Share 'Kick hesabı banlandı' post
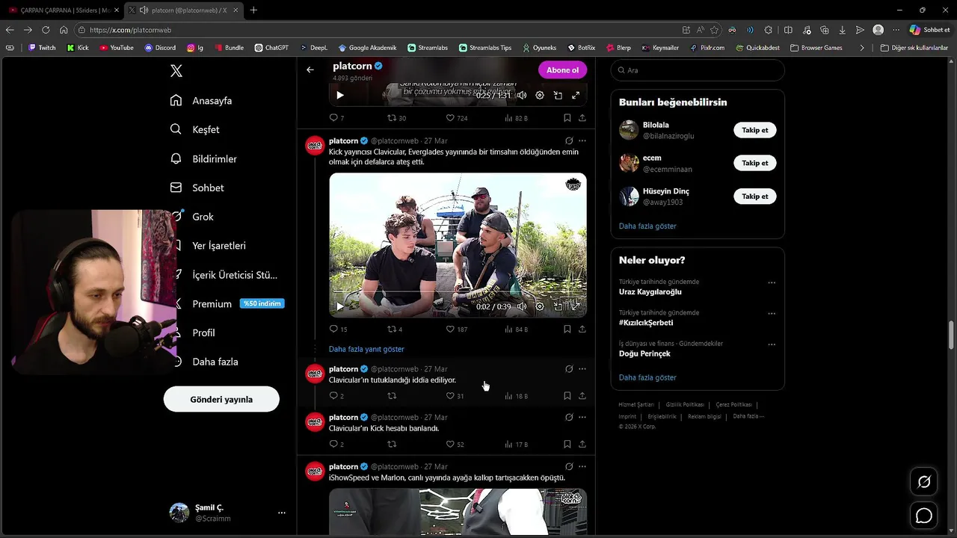 pos(582,445)
